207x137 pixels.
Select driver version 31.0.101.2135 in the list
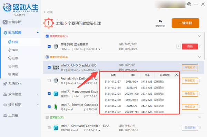(x=139, y=88)
